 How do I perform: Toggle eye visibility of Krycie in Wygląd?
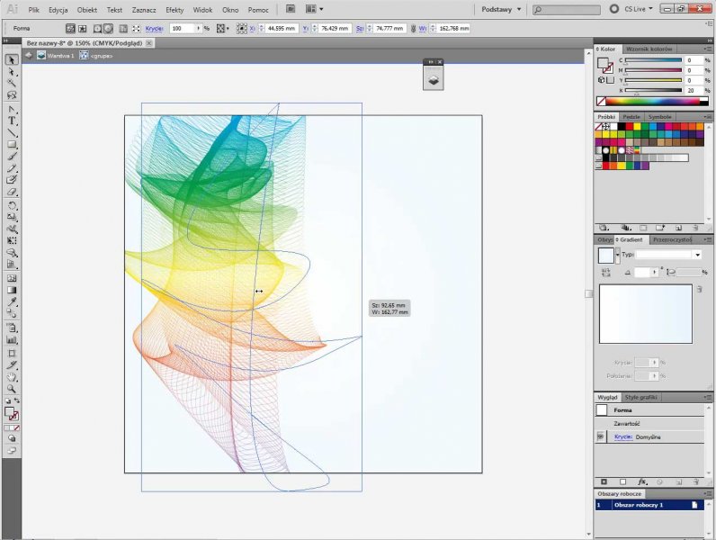pyautogui.click(x=601, y=436)
